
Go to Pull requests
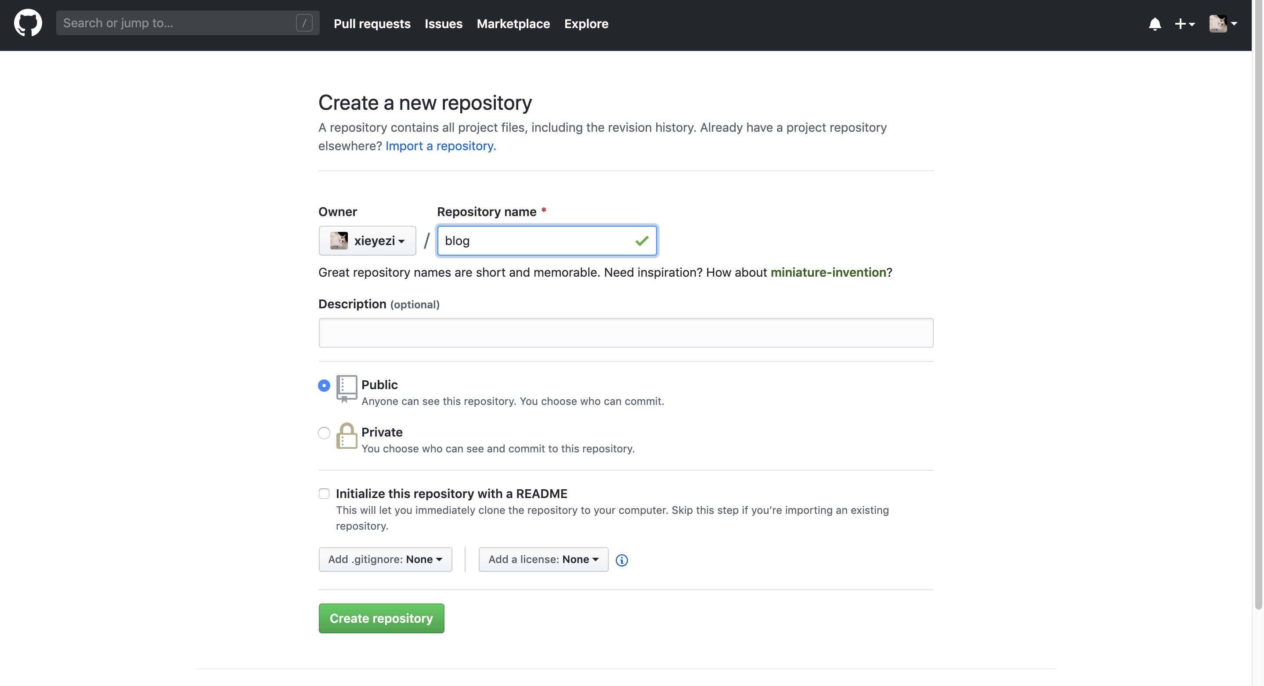[x=372, y=24]
